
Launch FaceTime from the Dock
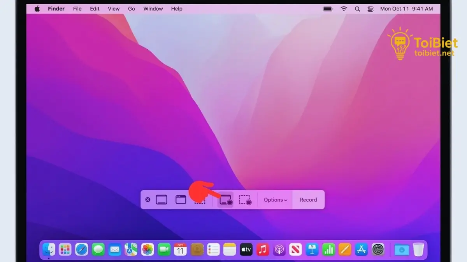tap(164, 250)
